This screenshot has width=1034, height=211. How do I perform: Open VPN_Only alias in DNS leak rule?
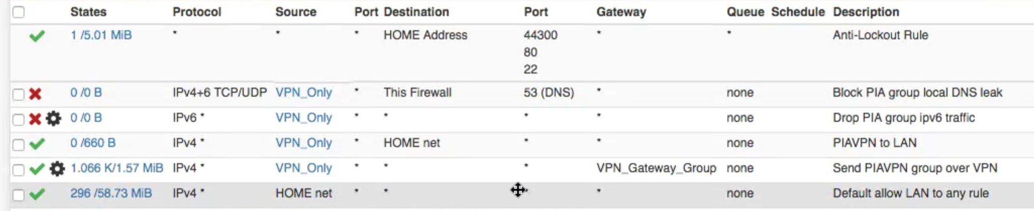coord(303,93)
